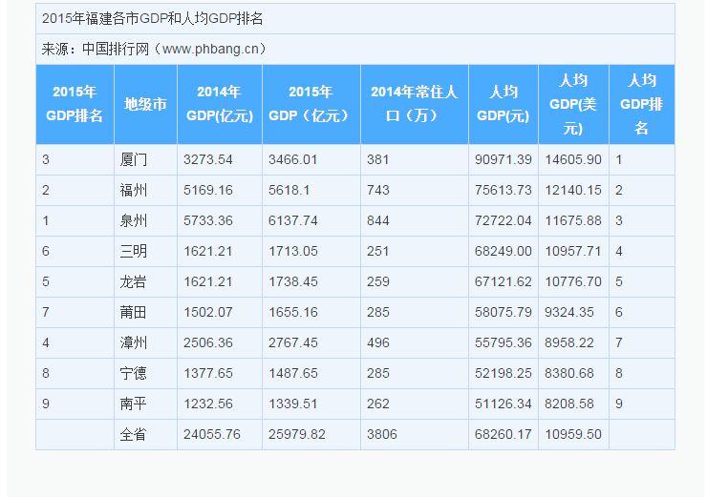The height and width of the screenshot is (497, 707).
Task: Click the value 1339.51 for 南平
Action: point(293,404)
